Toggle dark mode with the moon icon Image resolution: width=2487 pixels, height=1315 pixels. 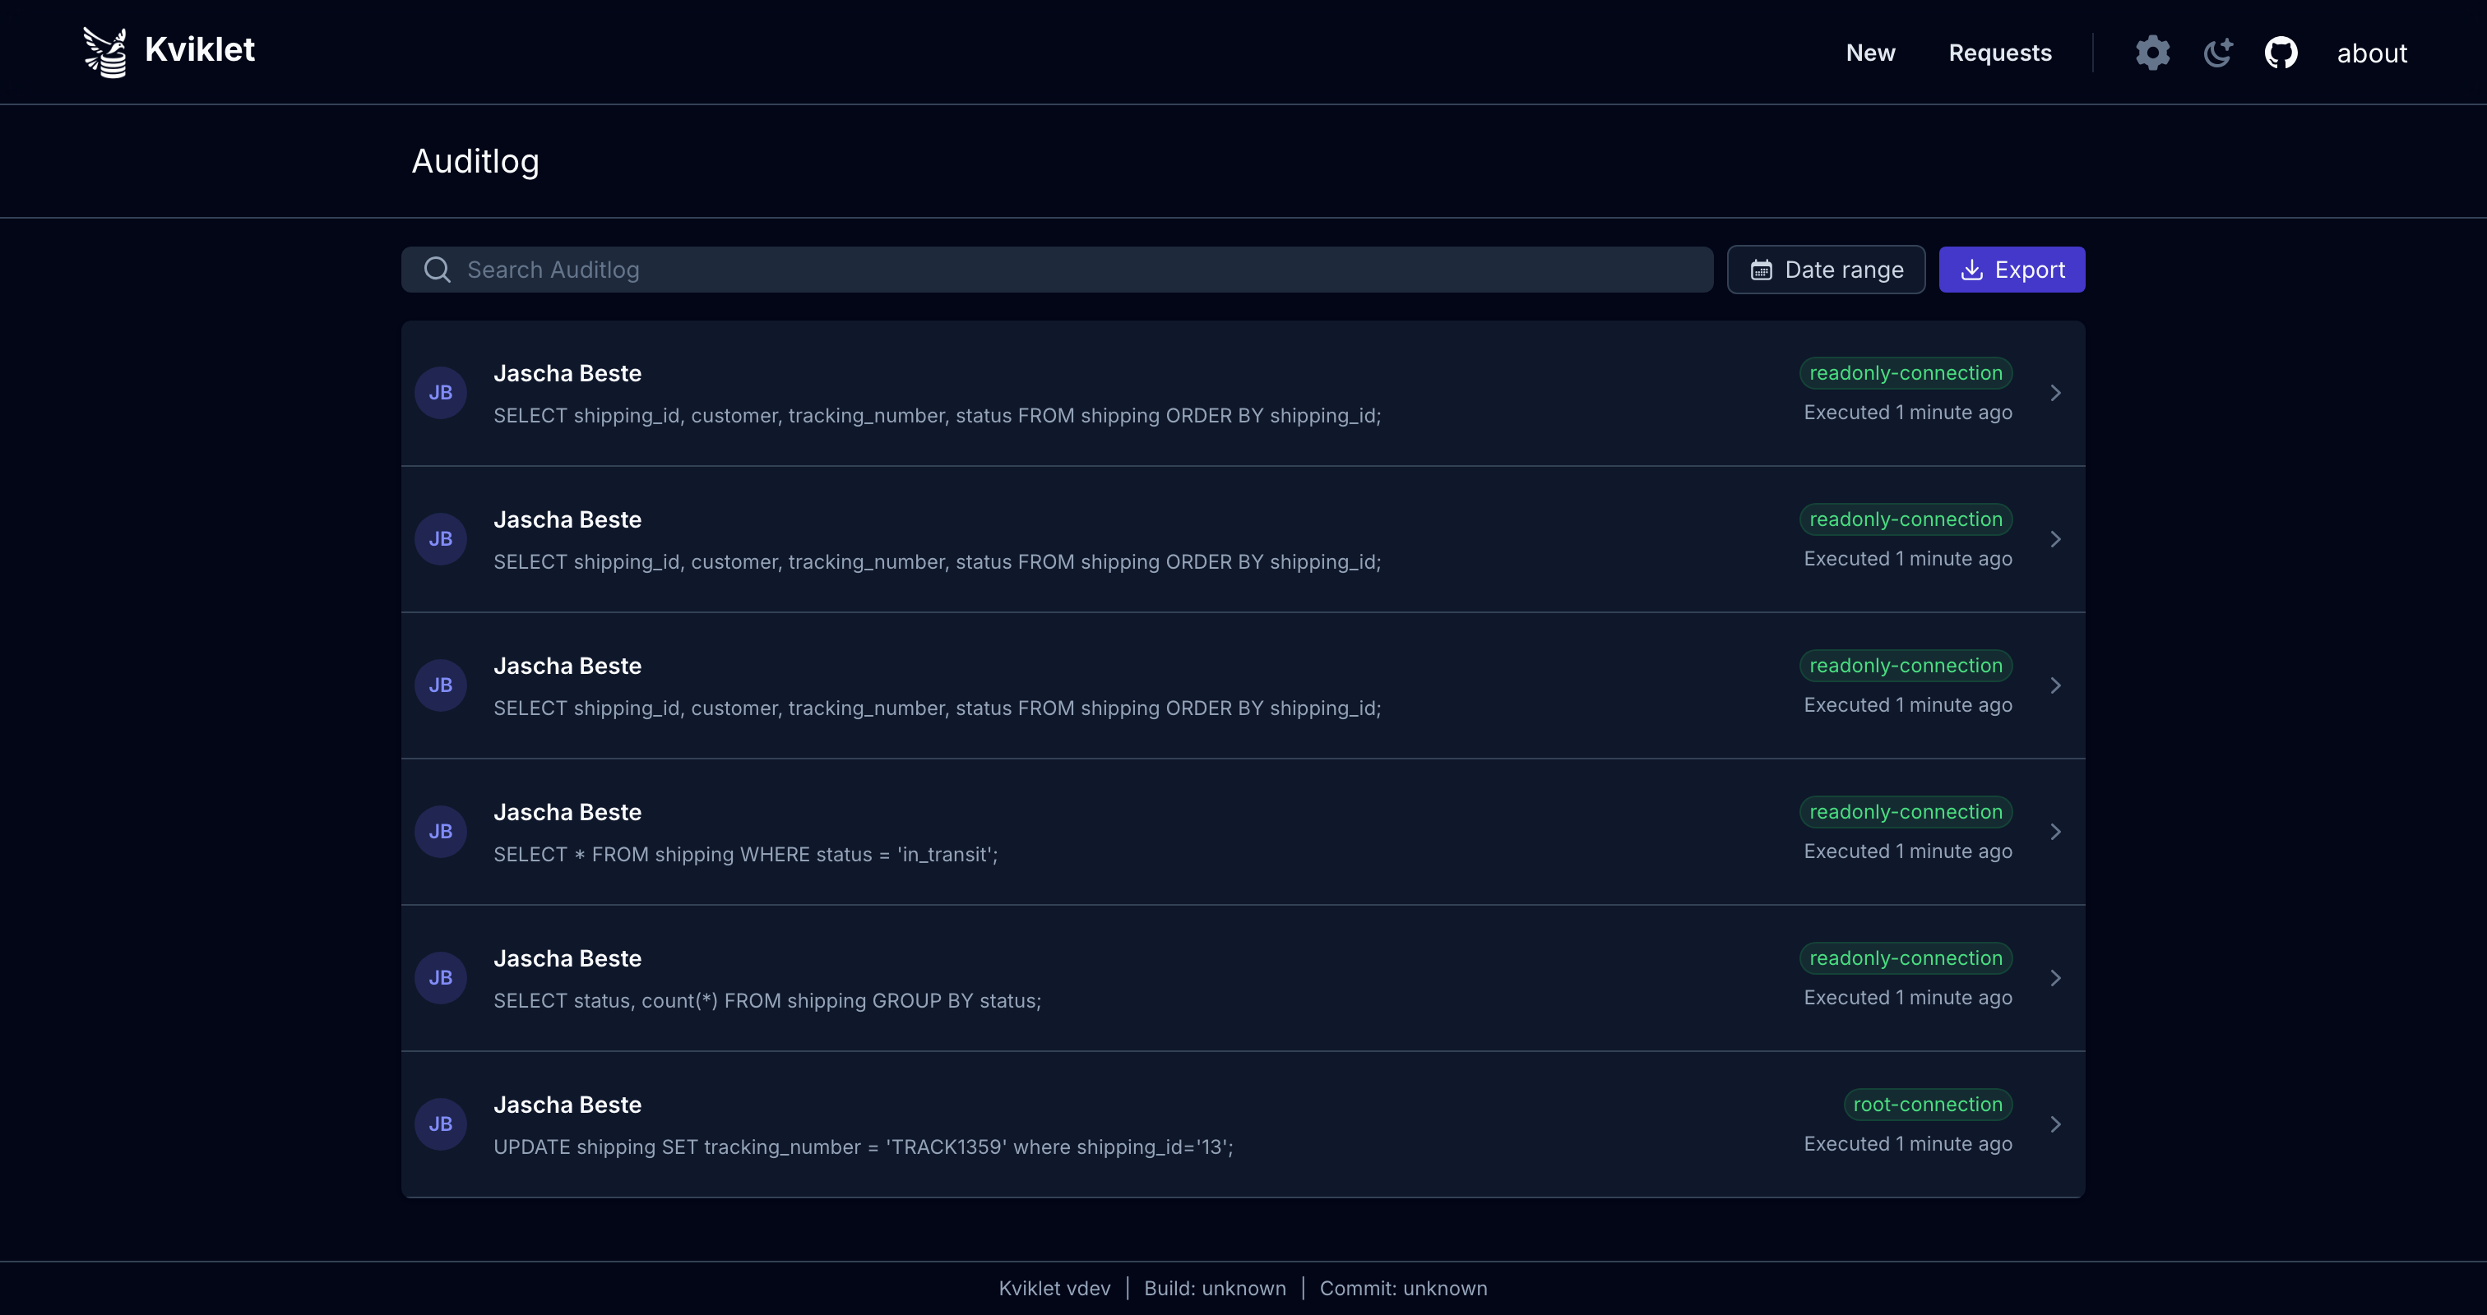pyautogui.click(x=2217, y=52)
